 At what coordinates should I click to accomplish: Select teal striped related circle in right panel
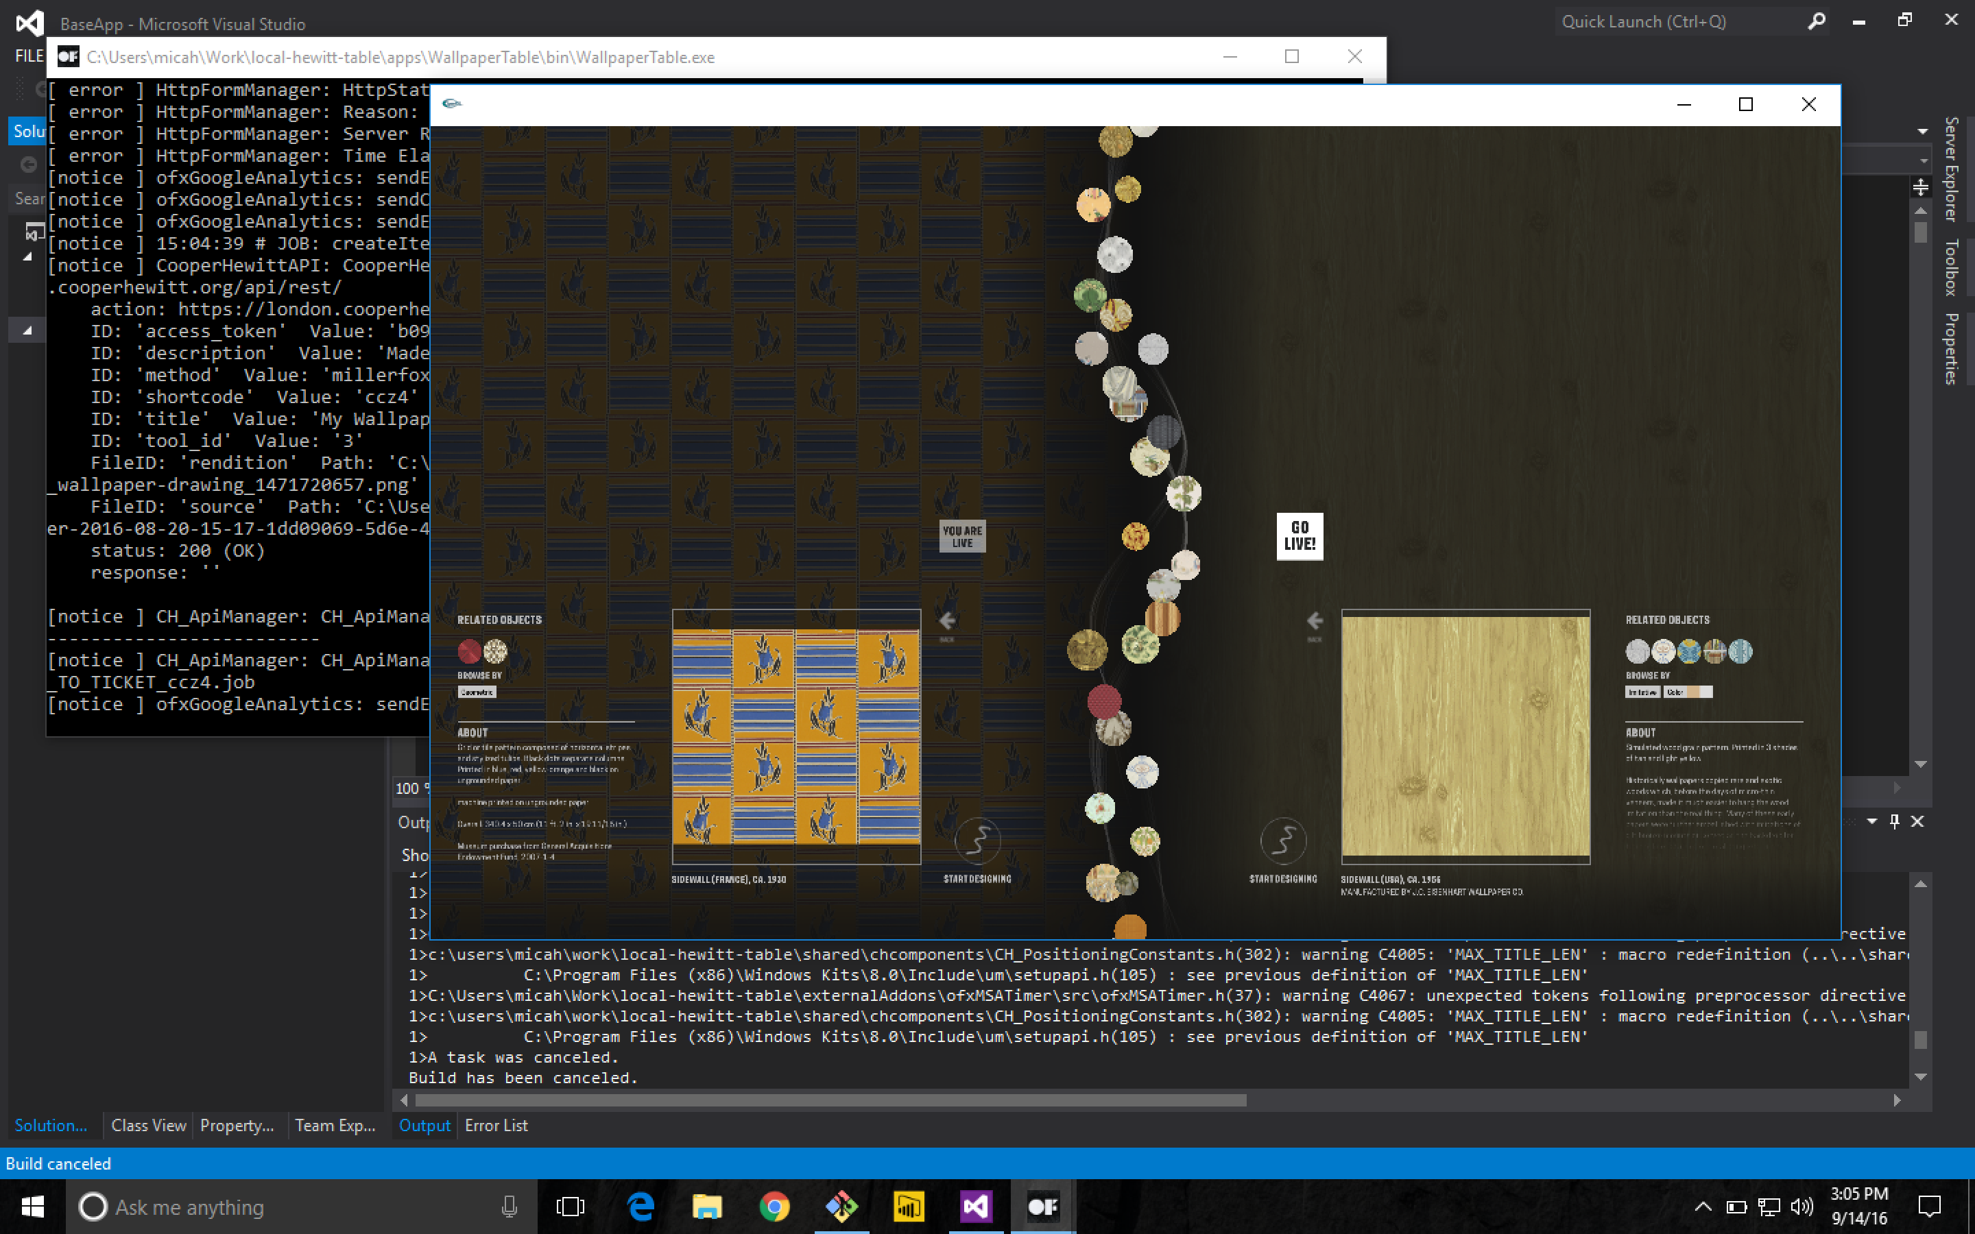[1740, 651]
